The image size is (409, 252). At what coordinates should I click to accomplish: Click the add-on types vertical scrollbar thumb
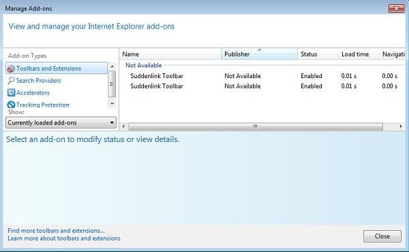tap(112, 84)
